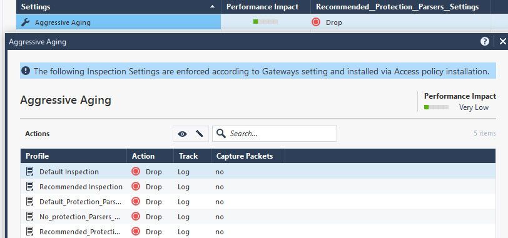Sort by the Profile column header
Image resolution: width=508 pixels, height=238 pixels.
click(x=74, y=156)
